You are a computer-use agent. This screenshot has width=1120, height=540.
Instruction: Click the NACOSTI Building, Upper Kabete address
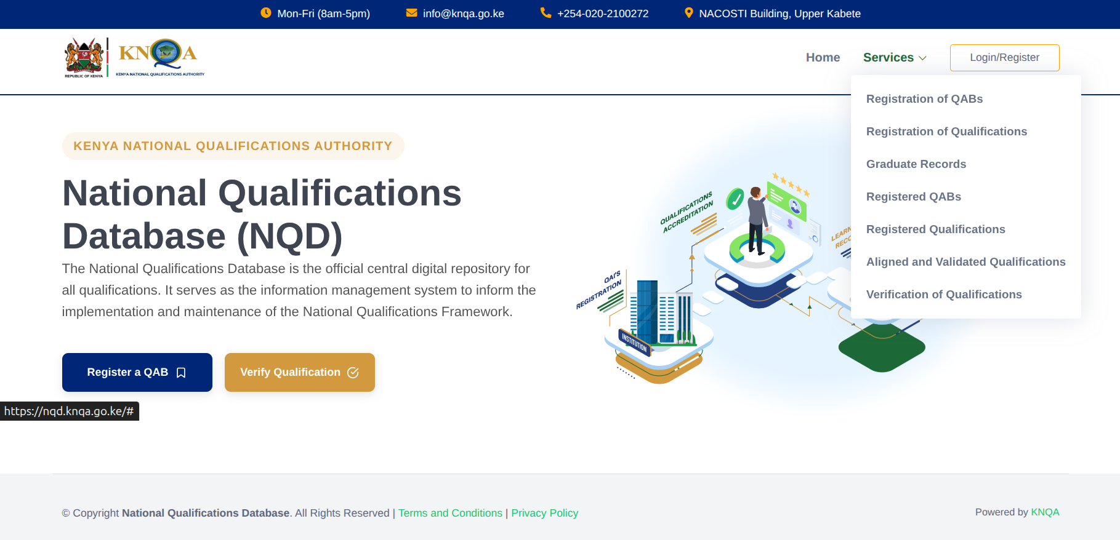780,14
